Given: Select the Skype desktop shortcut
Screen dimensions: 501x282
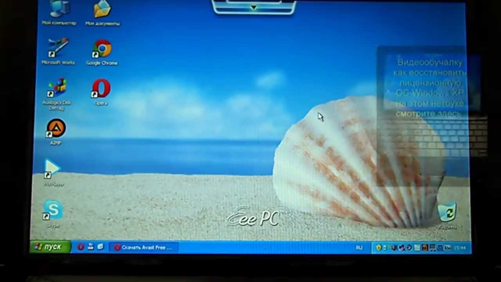Looking at the screenshot, I should tap(53, 214).
